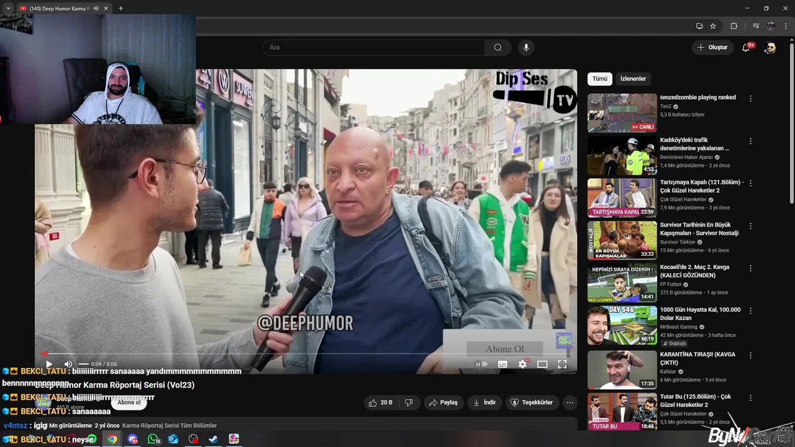Open Kocaeli'de 2. Maç 2. Kavga video
The width and height of the screenshot is (795, 447).
(x=694, y=271)
